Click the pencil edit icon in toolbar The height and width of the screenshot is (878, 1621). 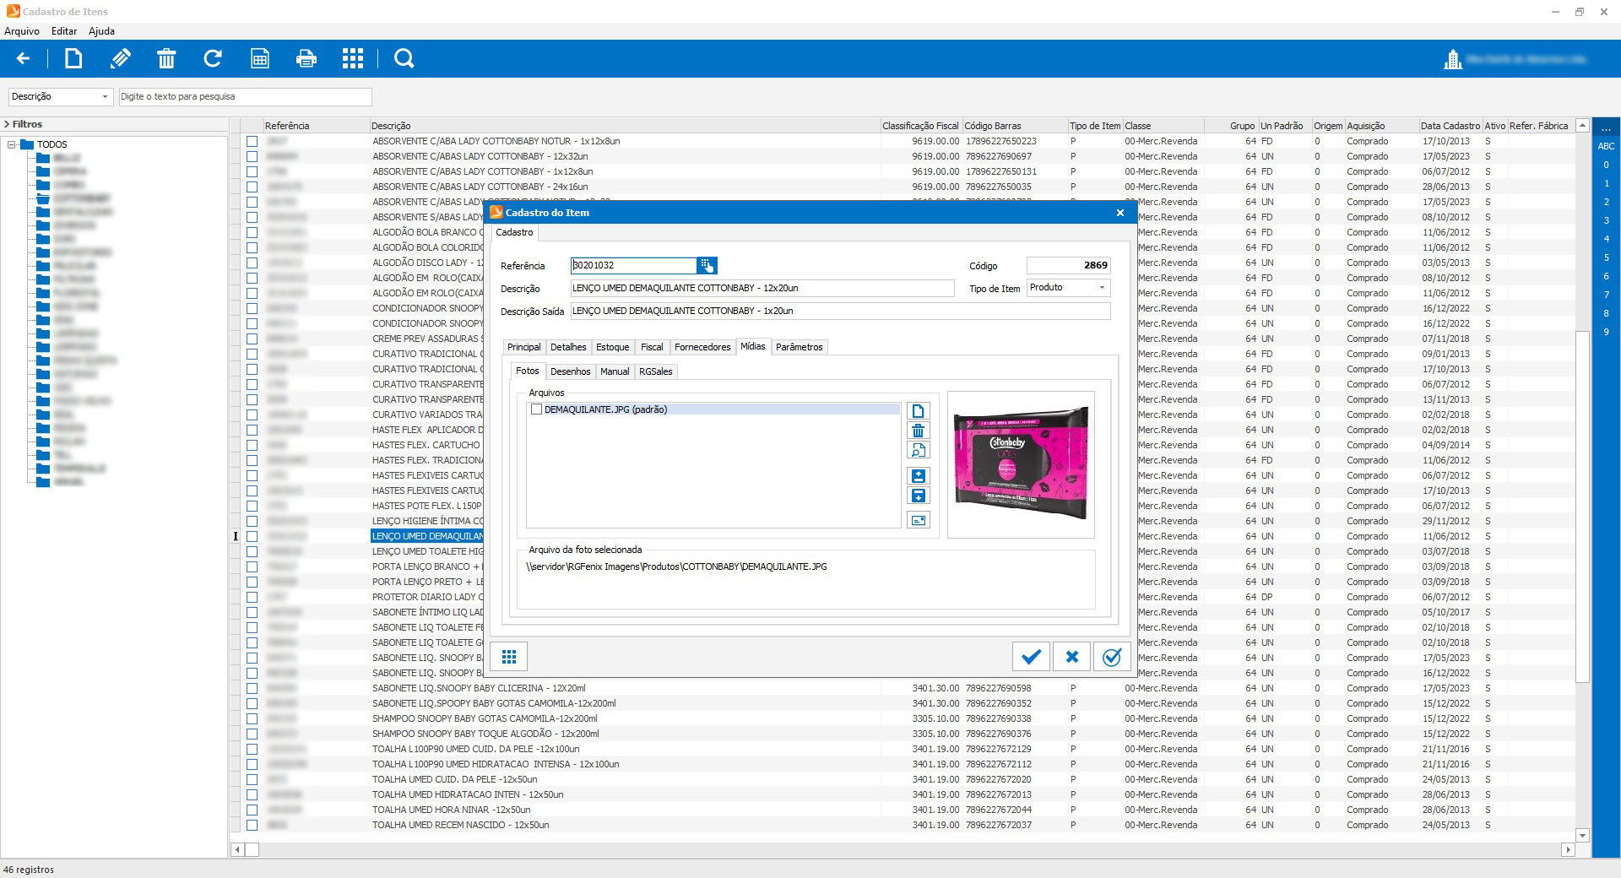[x=120, y=58]
